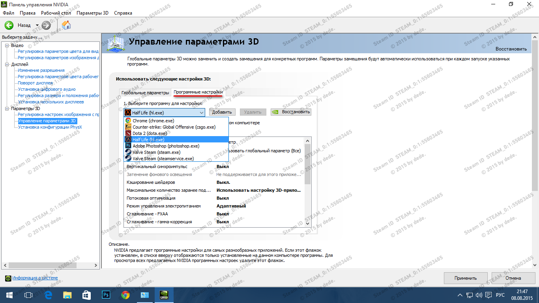Open Task View on taskbar
Image resolution: width=539 pixels, height=303 pixels.
tap(28, 294)
